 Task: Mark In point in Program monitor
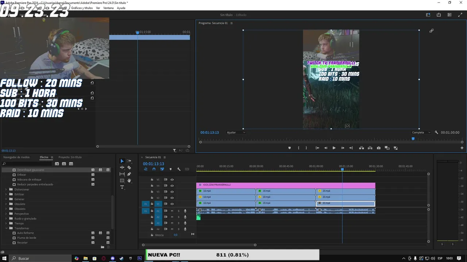(x=298, y=148)
